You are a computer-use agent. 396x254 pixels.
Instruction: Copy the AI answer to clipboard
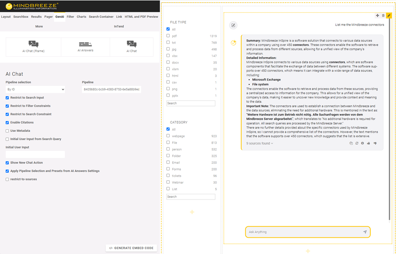(351, 143)
